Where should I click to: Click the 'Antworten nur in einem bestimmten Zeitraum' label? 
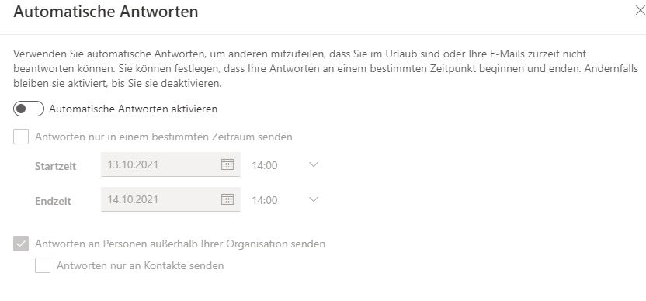[164, 137]
